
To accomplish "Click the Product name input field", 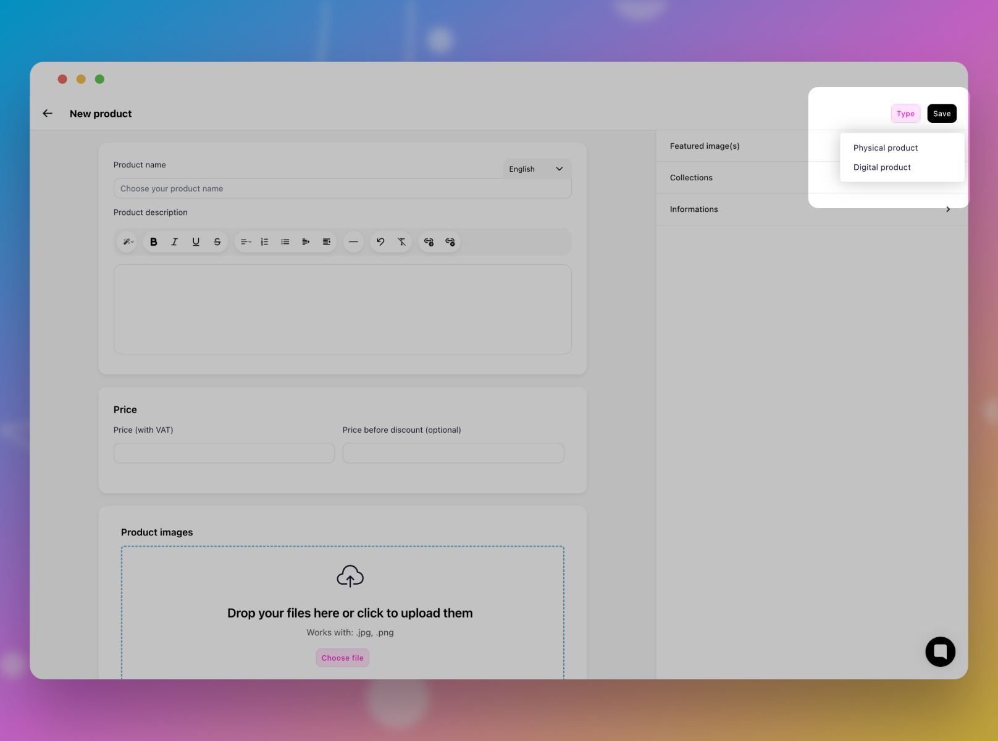I will [x=342, y=189].
